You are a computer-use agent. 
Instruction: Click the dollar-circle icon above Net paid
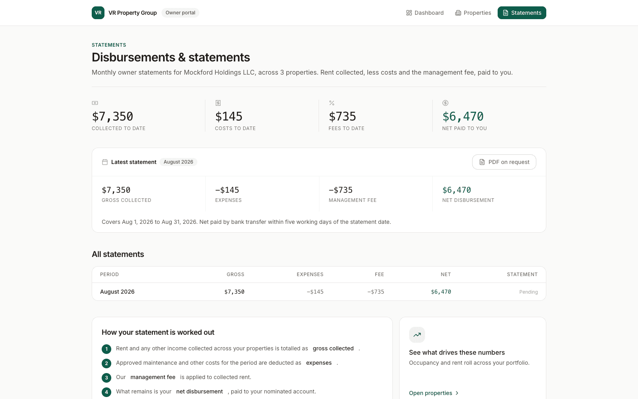(x=445, y=103)
